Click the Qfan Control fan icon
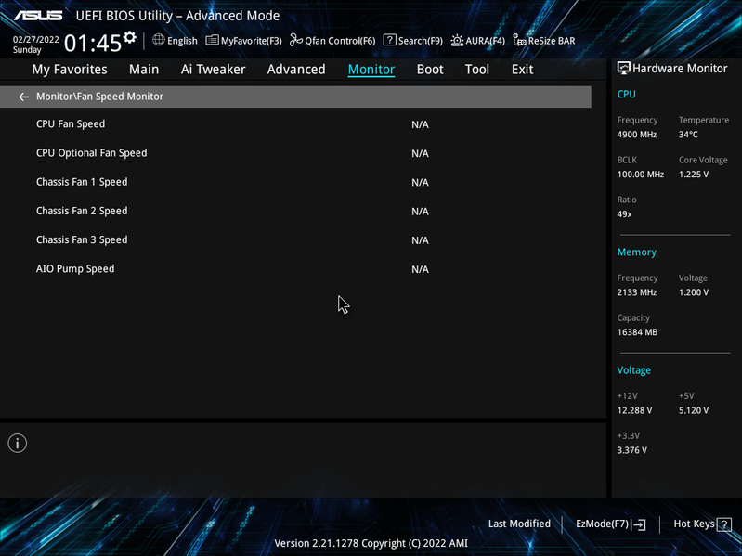742x556 pixels. [296, 40]
